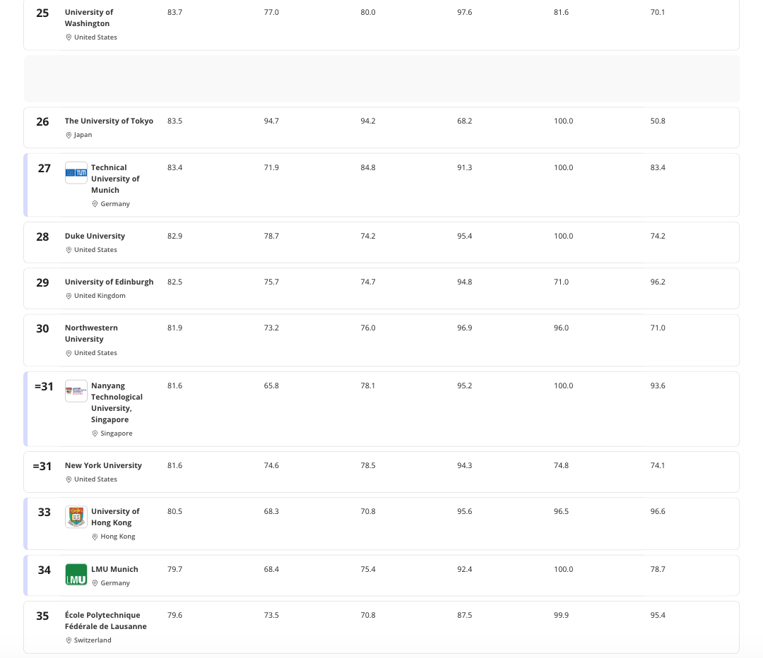Open The University of Tokyo page

coord(109,121)
